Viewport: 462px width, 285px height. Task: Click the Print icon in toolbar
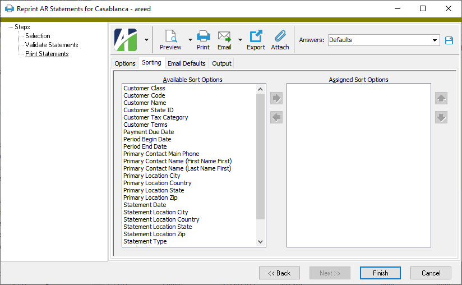click(203, 37)
